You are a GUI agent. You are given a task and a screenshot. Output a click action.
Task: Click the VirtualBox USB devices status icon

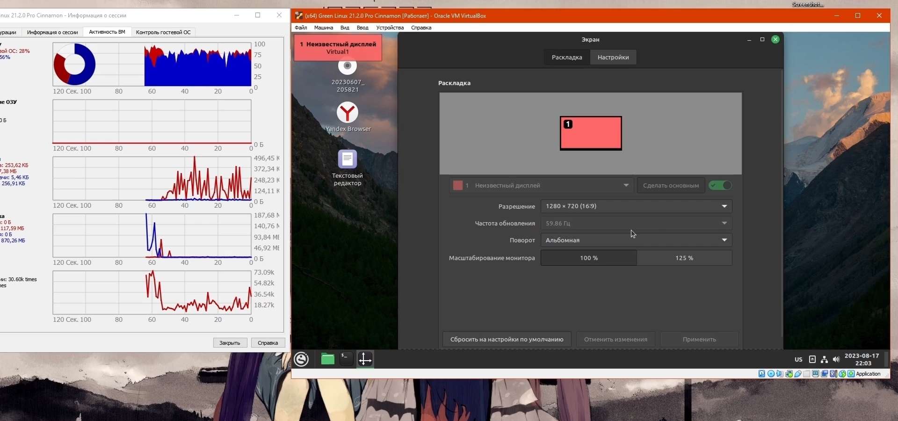[x=797, y=374]
